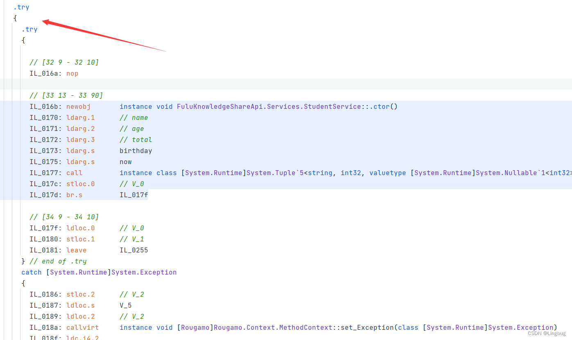Click the // end of .try comment
This screenshot has width=572, height=340.
coord(58,261)
